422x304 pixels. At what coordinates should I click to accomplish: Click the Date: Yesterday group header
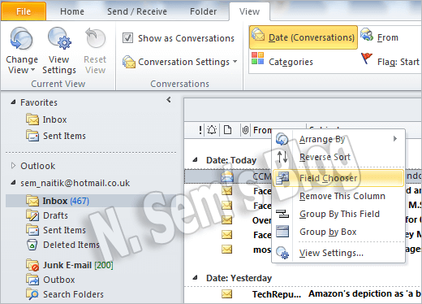click(x=239, y=278)
